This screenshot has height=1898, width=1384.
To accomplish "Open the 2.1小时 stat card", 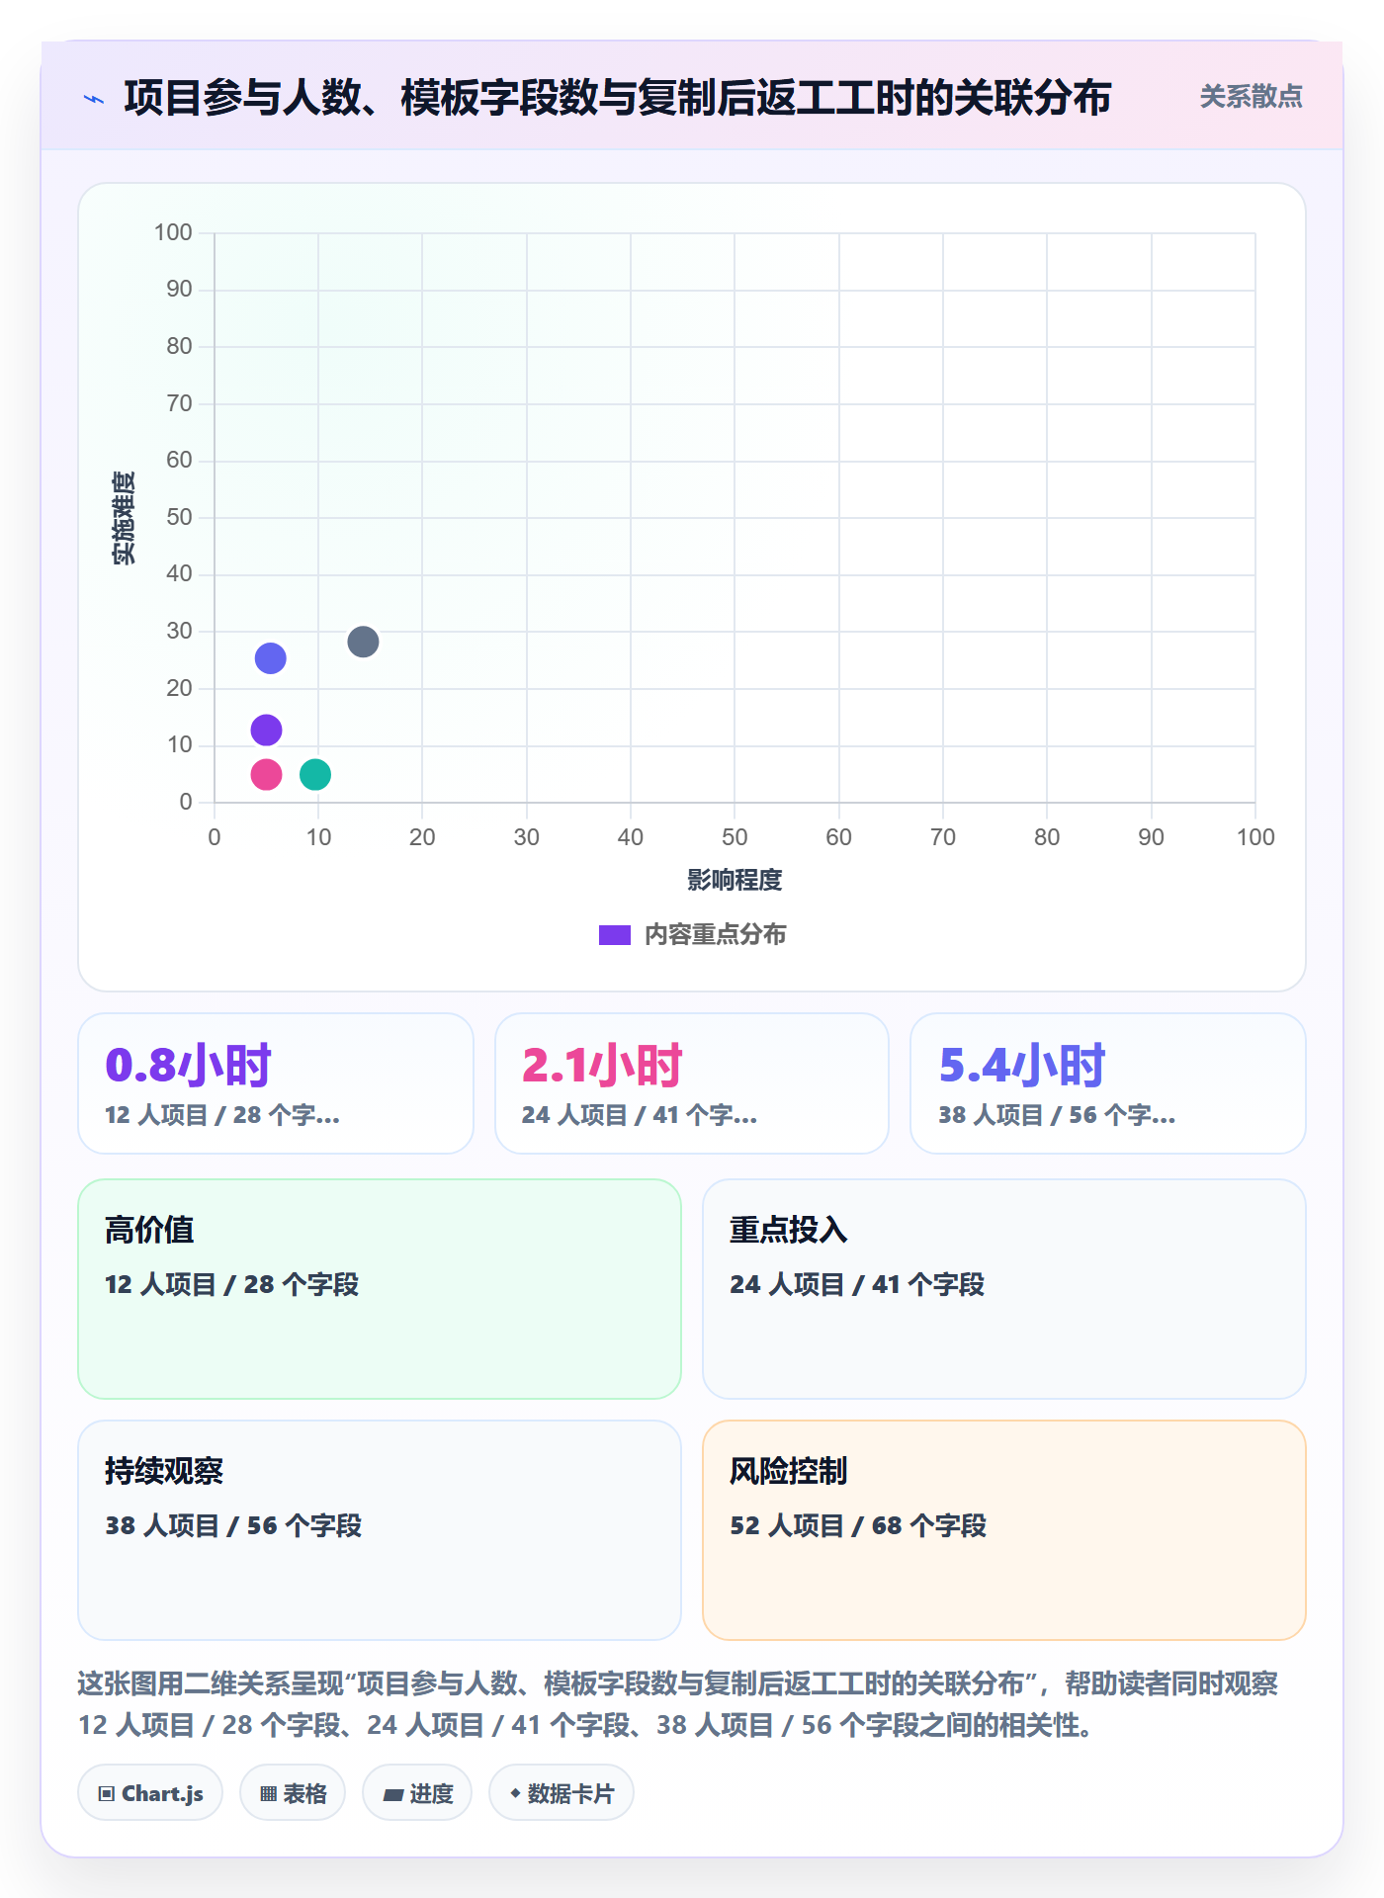I will [692, 1083].
